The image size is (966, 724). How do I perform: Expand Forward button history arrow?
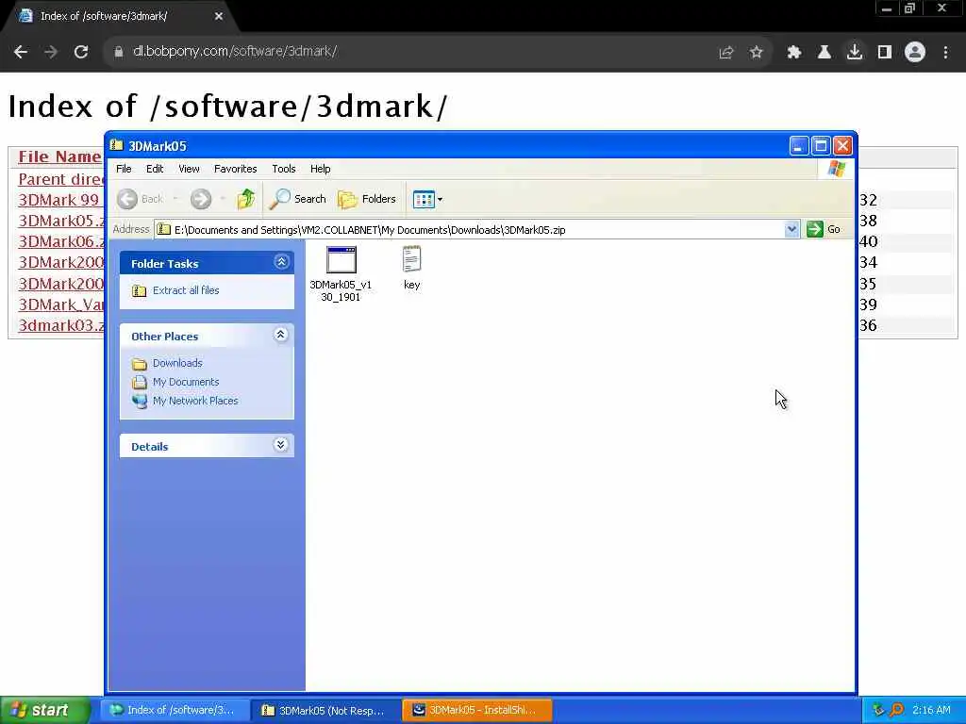click(x=223, y=199)
